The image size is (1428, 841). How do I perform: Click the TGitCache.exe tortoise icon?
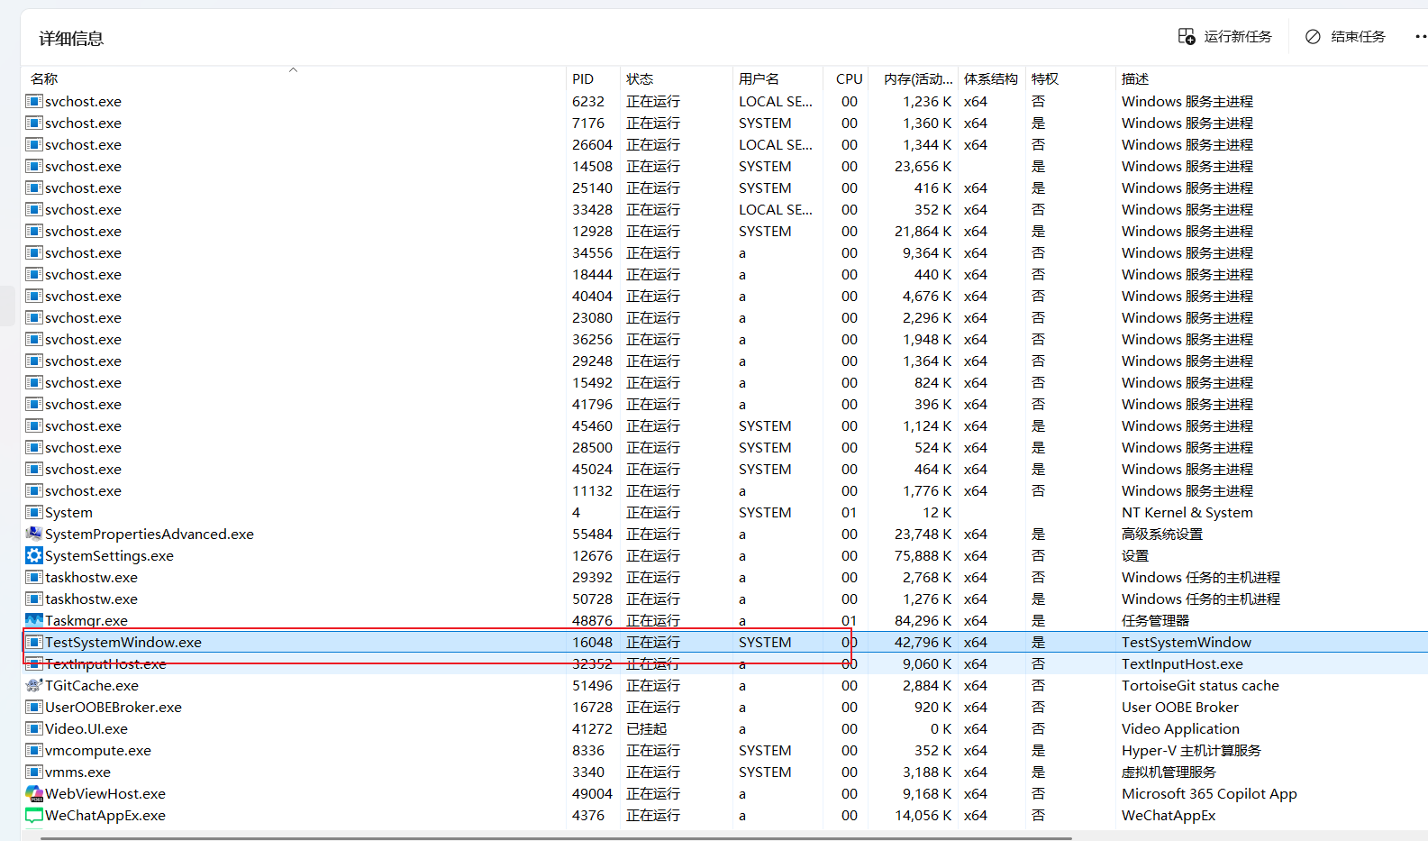(x=34, y=685)
